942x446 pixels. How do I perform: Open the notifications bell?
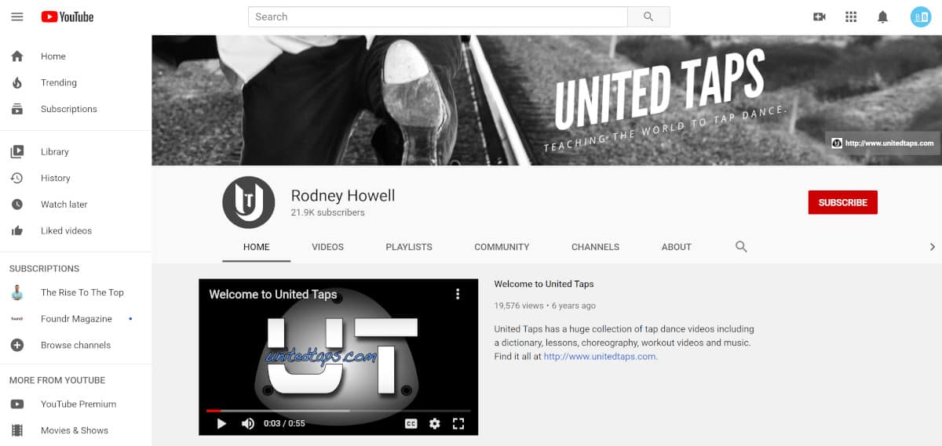point(882,16)
